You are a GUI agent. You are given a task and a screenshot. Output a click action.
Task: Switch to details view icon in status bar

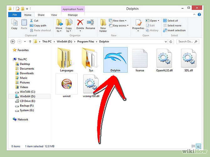(x=193, y=146)
